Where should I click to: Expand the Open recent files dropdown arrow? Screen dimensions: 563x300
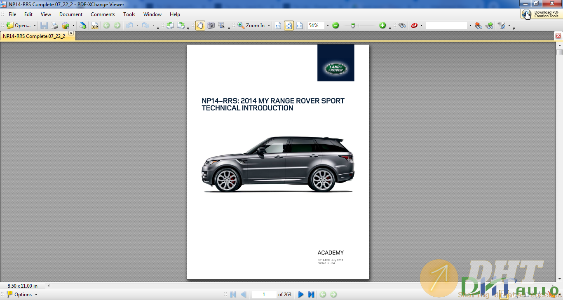pos(35,26)
